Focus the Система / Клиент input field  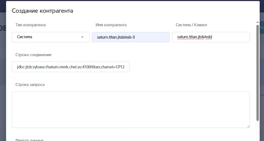(x=211, y=37)
